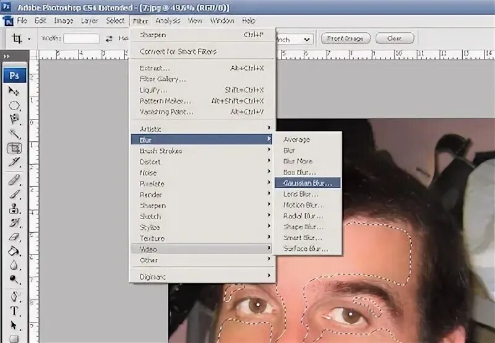Click the Front Image button
Screen dimensions: 495x343
(x=345, y=38)
